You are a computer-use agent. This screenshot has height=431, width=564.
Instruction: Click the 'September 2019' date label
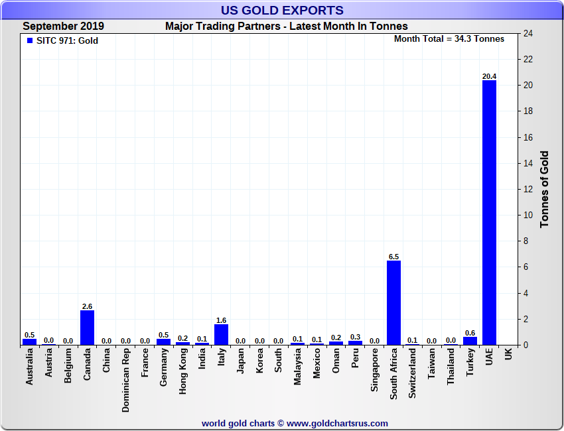(x=63, y=27)
